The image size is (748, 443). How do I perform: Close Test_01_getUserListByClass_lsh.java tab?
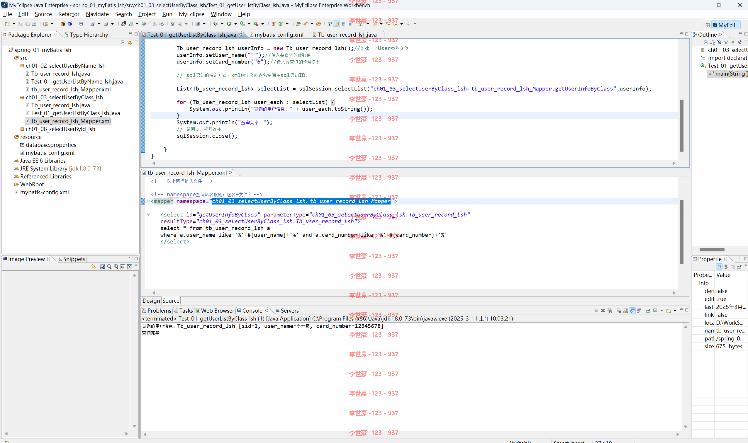pyautogui.click(x=240, y=34)
